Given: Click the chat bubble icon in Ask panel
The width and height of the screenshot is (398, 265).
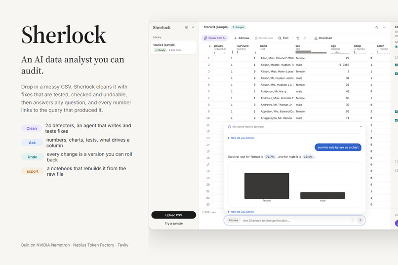Looking at the screenshot, I should [x=230, y=127].
